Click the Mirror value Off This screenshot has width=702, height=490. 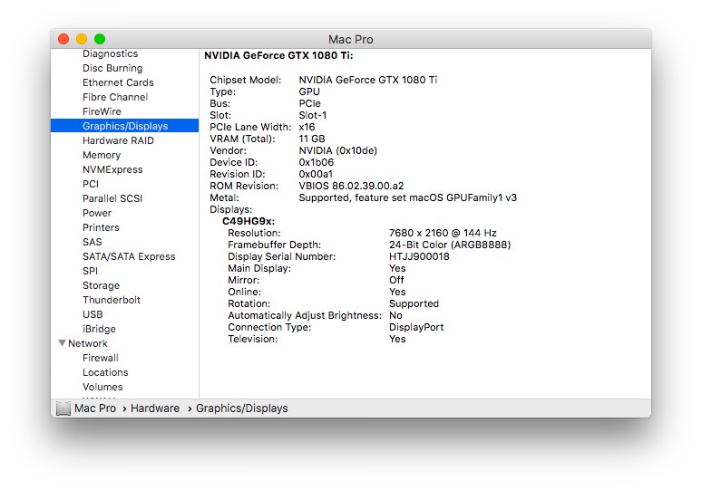pyautogui.click(x=396, y=280)
